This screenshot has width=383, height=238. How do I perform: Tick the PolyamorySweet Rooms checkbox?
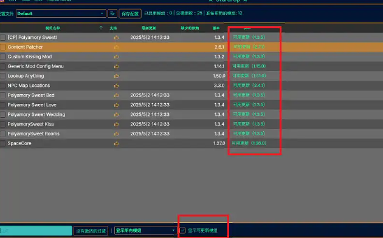click(x=2, y=134)
